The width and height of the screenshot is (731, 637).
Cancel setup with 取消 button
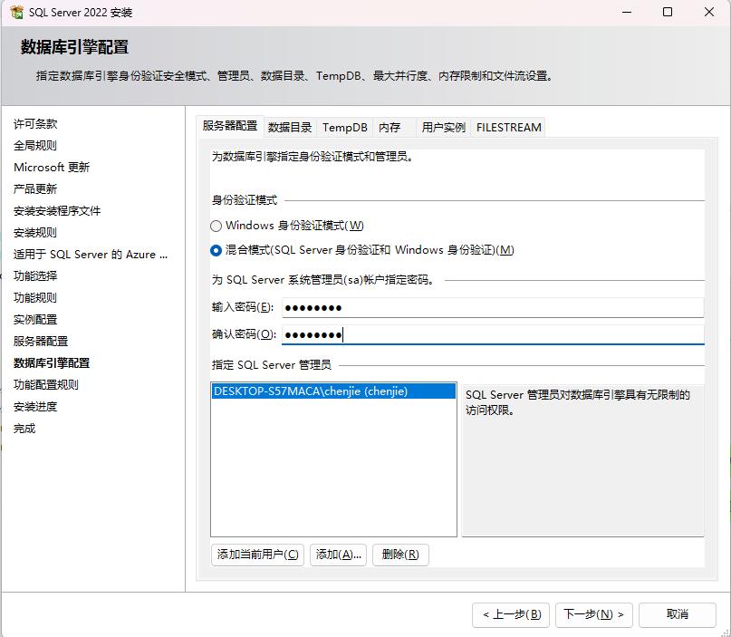click(677, 614)
